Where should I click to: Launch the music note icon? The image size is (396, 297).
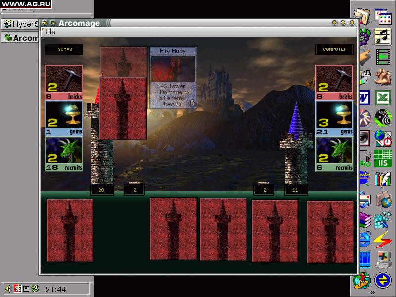pos(382,37)
